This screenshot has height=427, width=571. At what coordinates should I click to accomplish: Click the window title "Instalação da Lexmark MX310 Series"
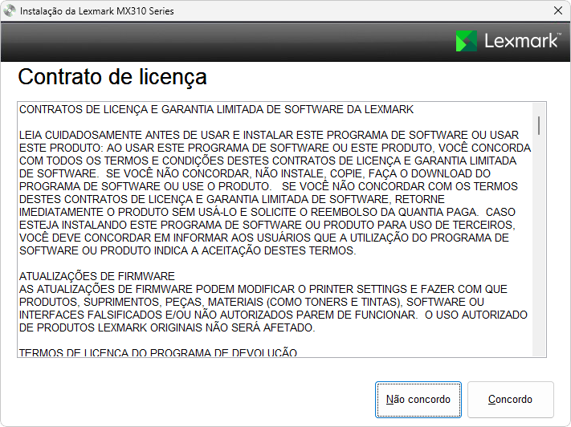(97, 11)
